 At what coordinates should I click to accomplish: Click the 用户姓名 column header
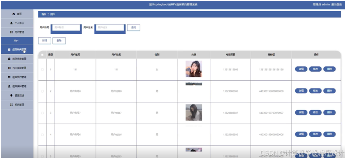(x=116, y=55)
